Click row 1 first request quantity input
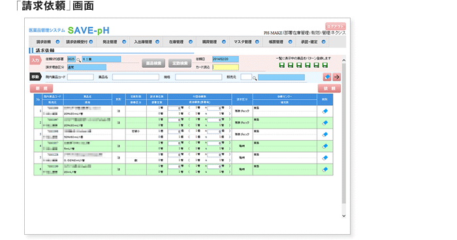This screenshot has height=240, width=457. tap(174, 108)
